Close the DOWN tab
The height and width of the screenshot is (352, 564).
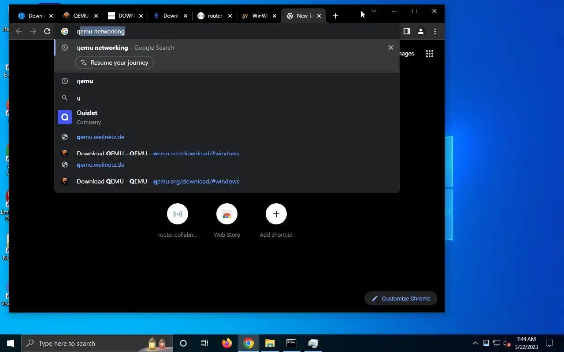tap(141, 16)
